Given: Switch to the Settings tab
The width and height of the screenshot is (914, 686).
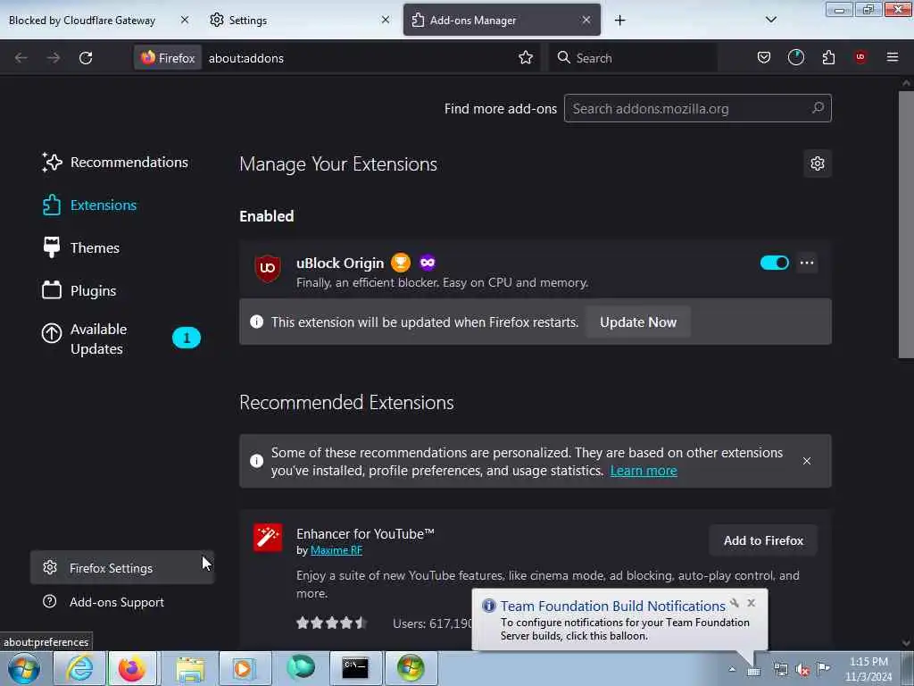Looking at the screenshot, I should click(248, 21).
